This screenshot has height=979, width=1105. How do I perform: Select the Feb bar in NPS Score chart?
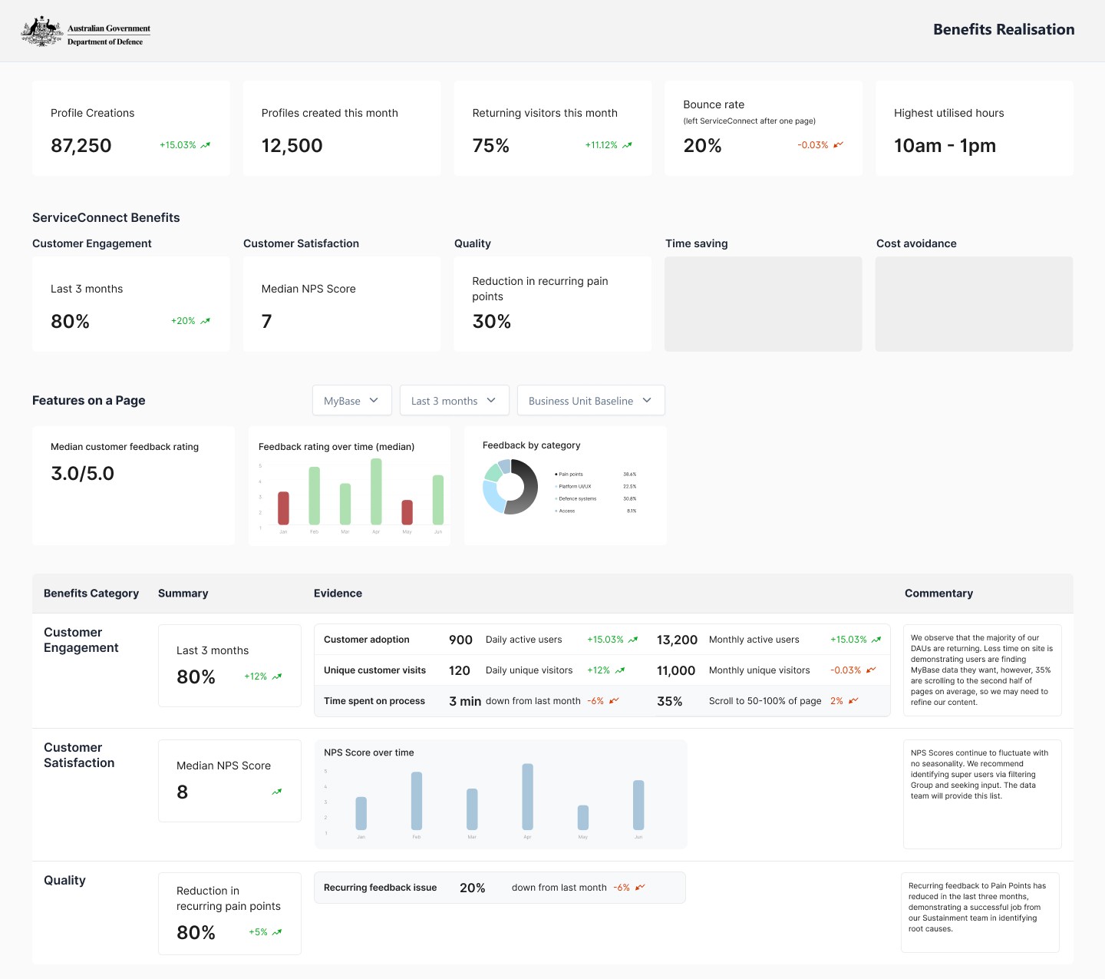pos(417,801)
